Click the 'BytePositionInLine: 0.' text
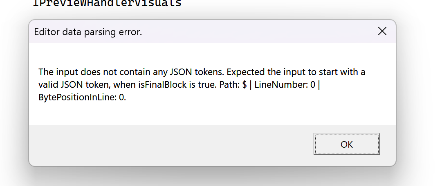442x186 pixels. [82, 98]
